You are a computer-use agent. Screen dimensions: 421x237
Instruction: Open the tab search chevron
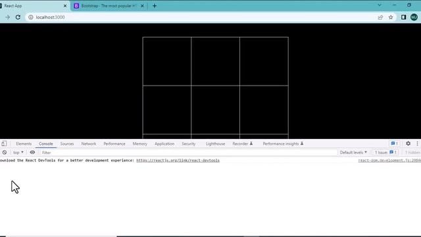[x=380, y=5]
